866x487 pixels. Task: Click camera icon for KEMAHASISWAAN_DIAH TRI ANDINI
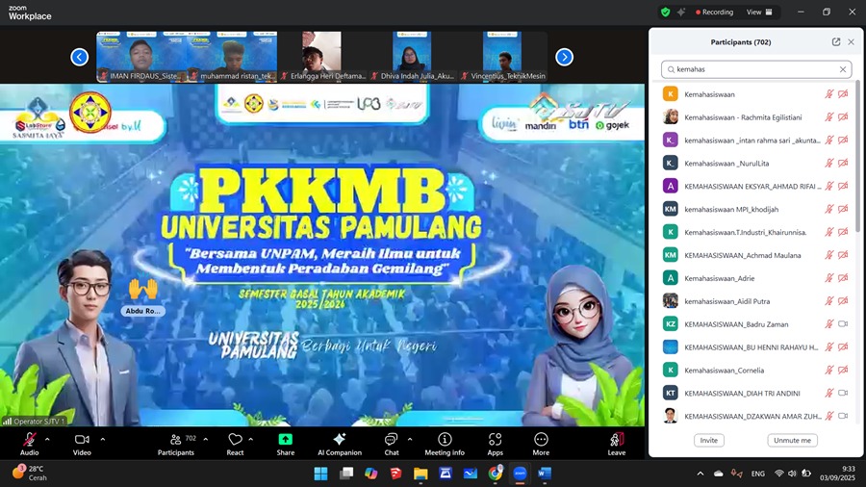(x=843, y=393)
